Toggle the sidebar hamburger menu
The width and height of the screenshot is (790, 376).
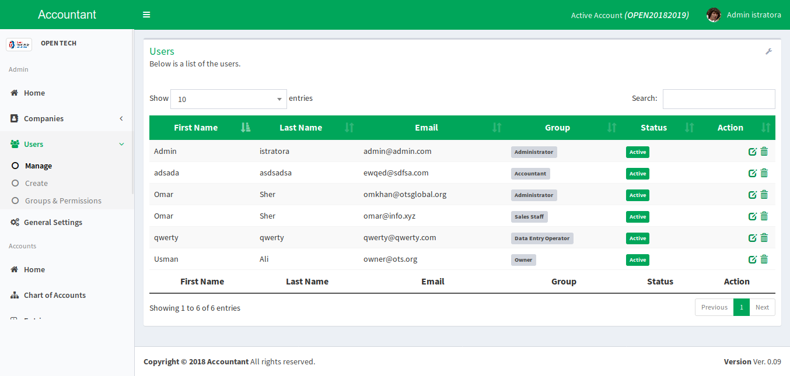(x=146, y=15)
